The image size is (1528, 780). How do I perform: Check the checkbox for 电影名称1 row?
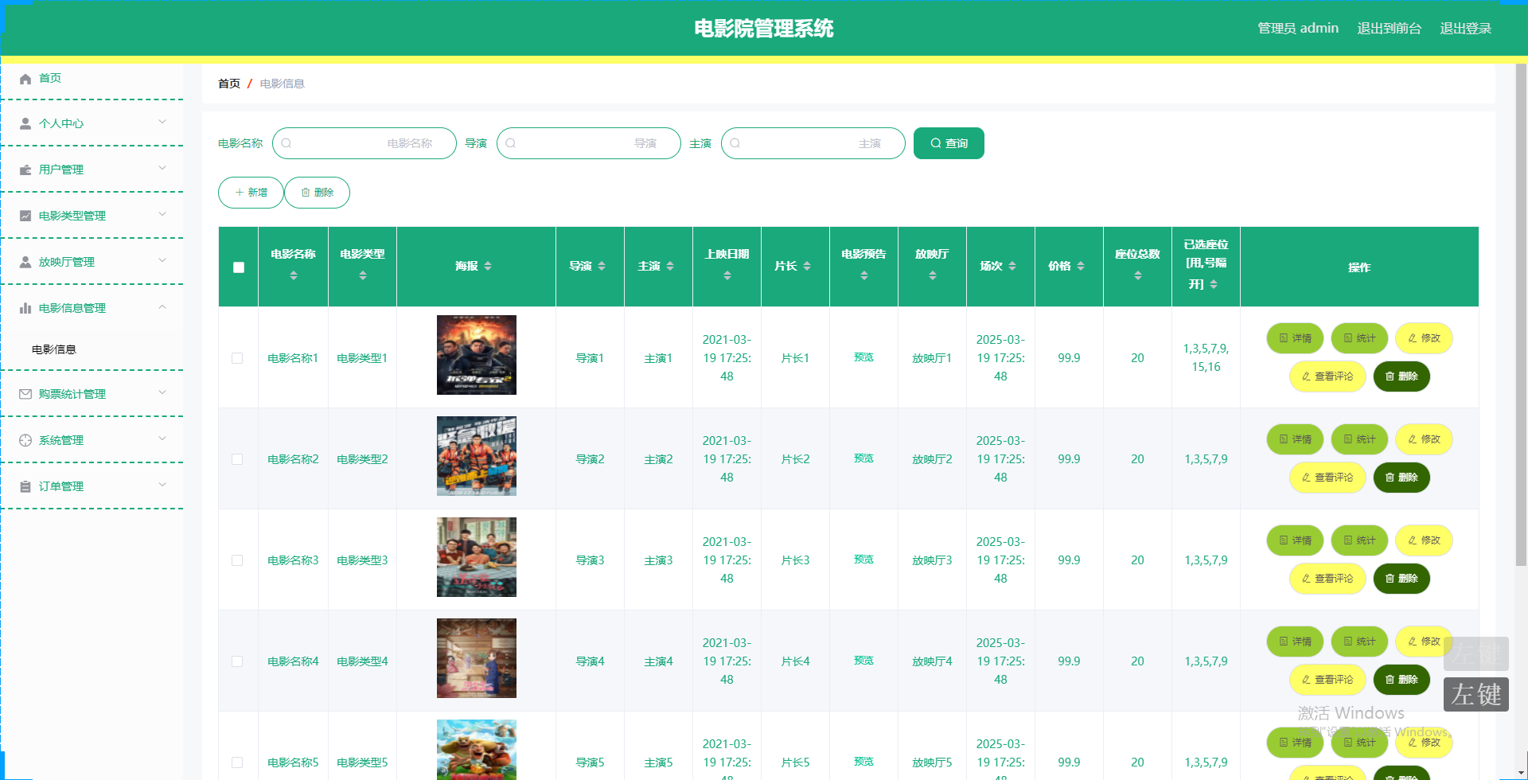[236, 358]
